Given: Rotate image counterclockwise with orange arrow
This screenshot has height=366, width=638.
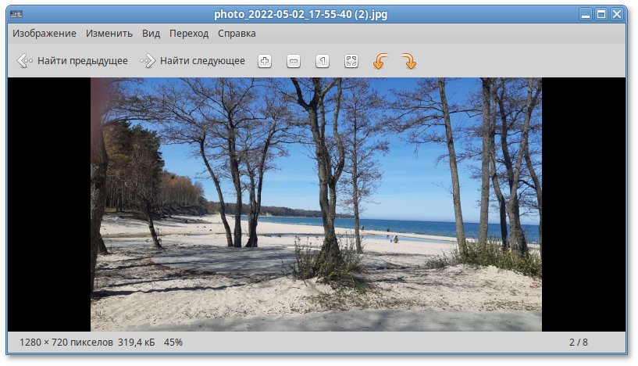Looking at the screenshot, I should 380,61.
